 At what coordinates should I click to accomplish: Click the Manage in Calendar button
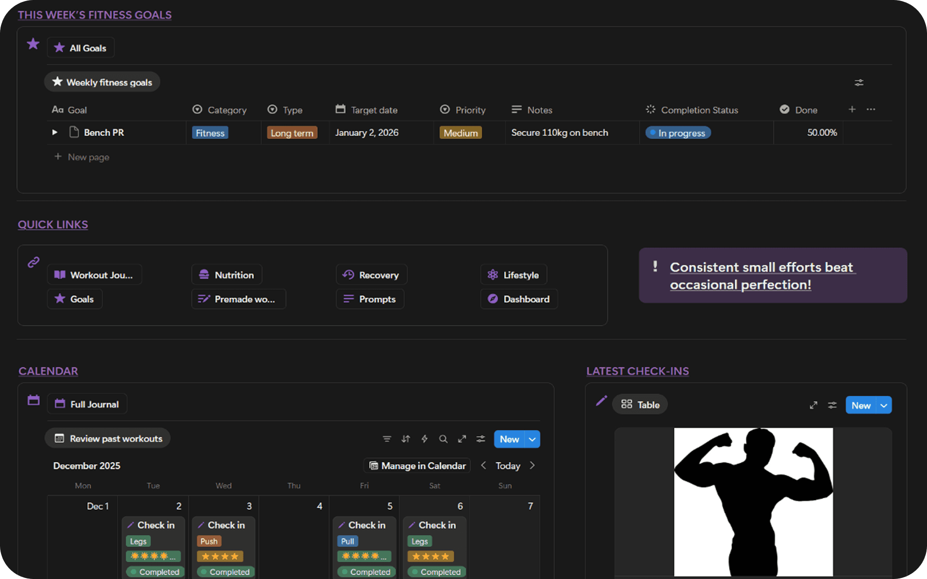click(x=417, y=466)
